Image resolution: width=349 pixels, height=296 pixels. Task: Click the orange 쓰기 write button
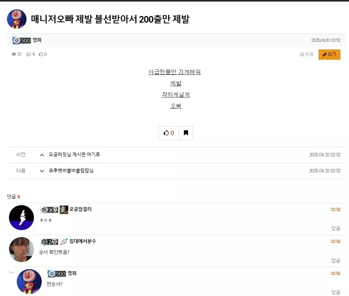(329, 55)
